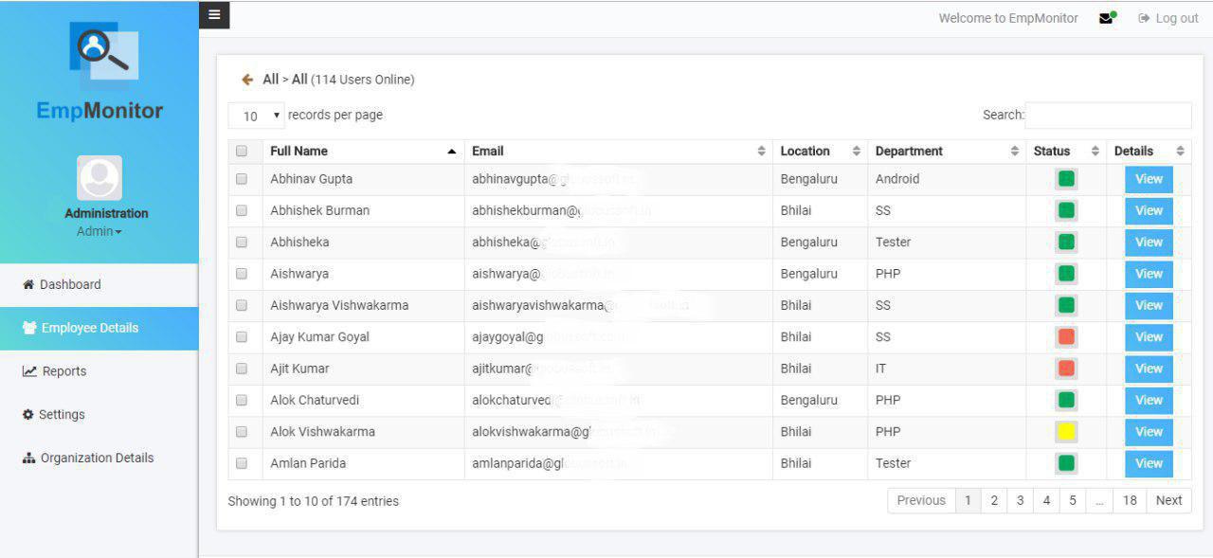View details for Alok Vishwakarma
Image resolution: width=1213 pixels, height=558 pixels.
click(1149, 432)
